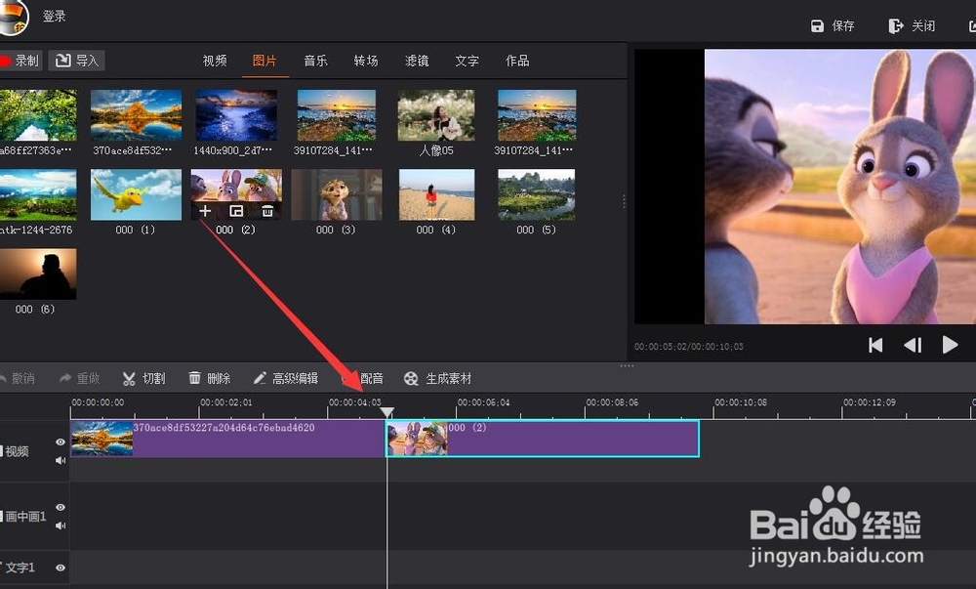Select the 000 (6) silhouette thumbnail
This screenshot has height=589, width=976.
[38, 273]
